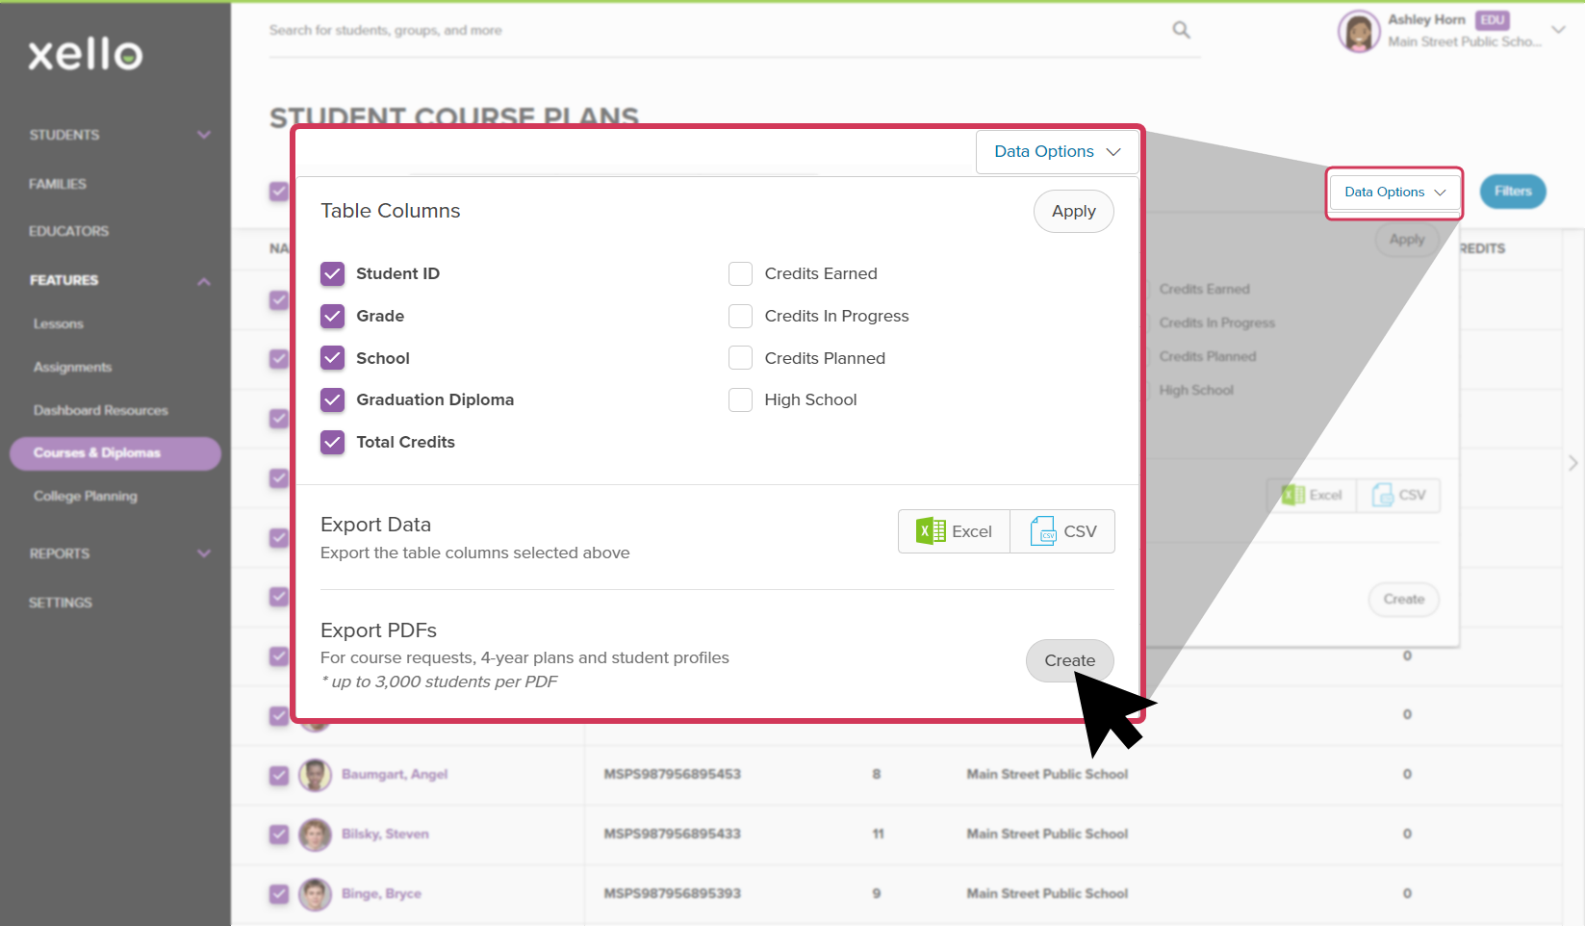This screenshot has height=926, width=1585.
Task: Open the Filters button
Action: [1513, 192]
